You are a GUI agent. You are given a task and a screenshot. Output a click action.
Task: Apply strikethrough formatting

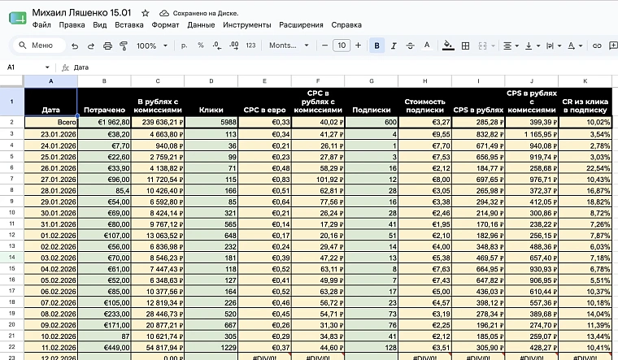pos(410,46)
